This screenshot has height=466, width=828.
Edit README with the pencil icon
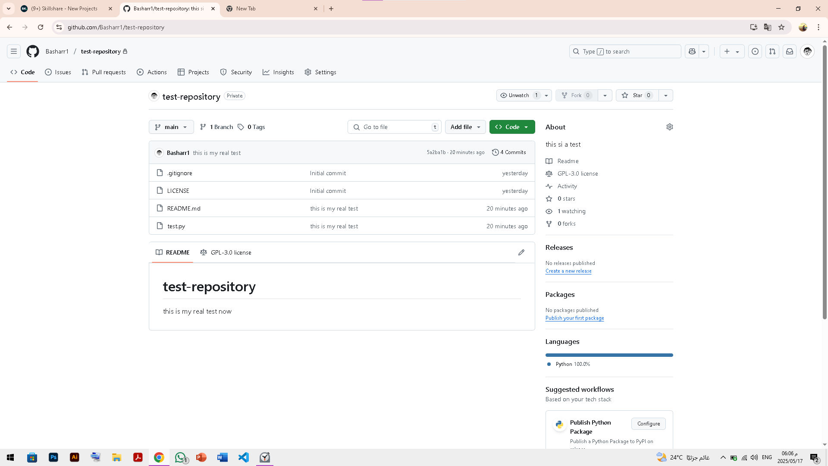coord(521,252)
